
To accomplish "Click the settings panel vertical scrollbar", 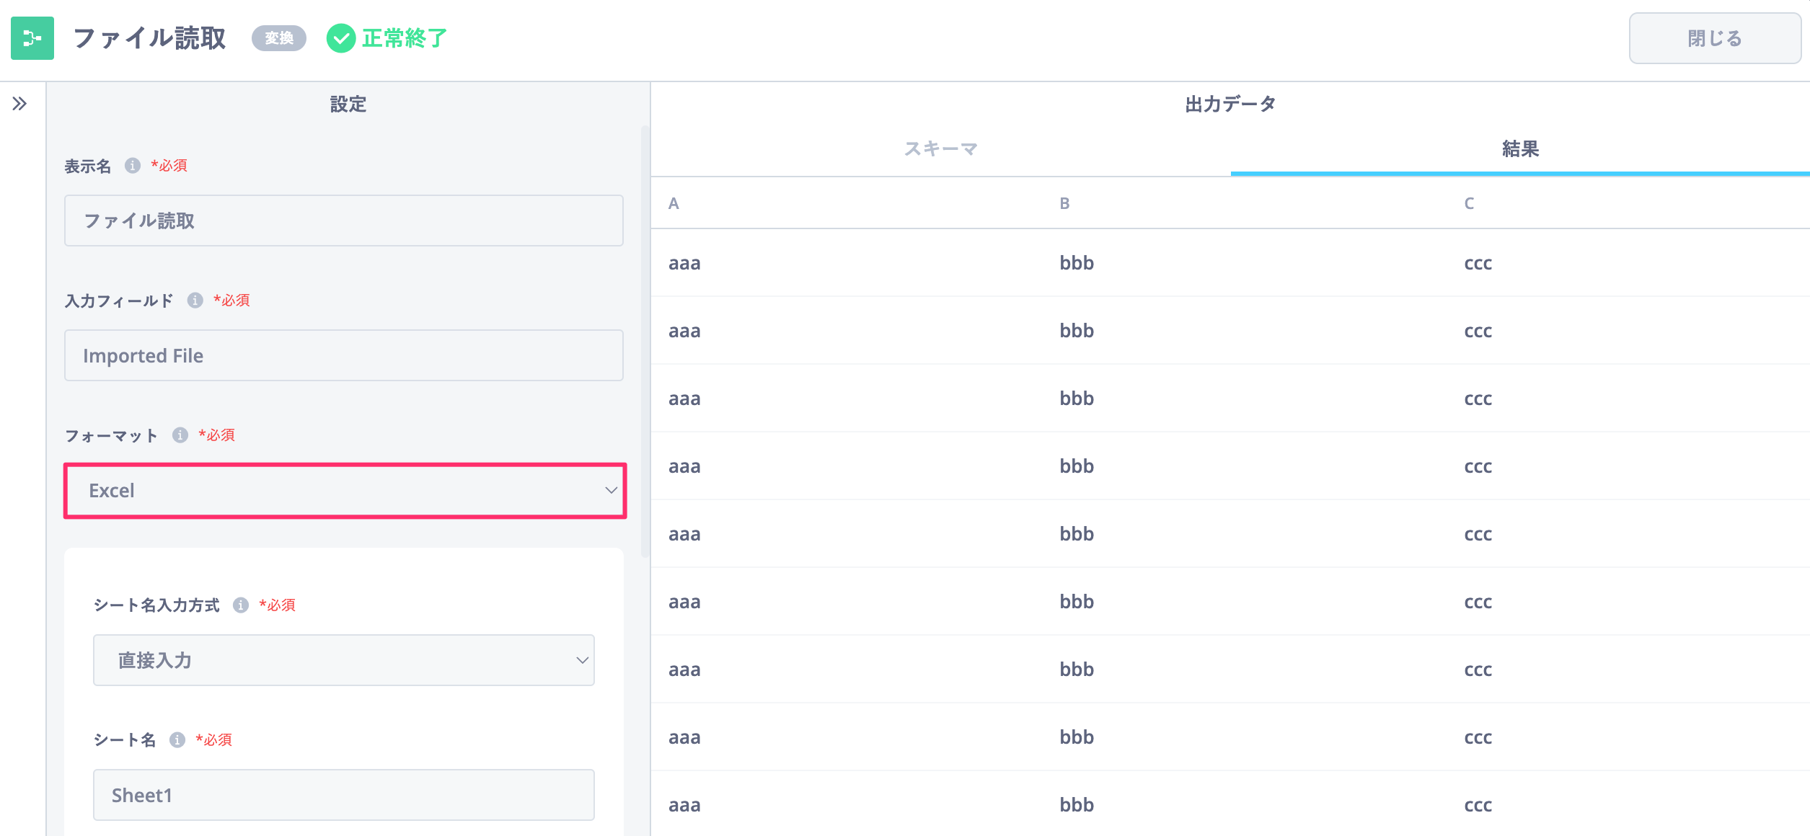I will coord(645,342).
